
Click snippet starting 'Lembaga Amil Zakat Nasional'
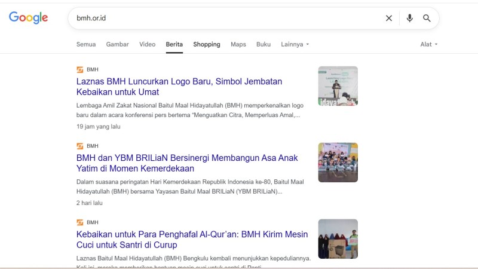[x=190, y=110]
